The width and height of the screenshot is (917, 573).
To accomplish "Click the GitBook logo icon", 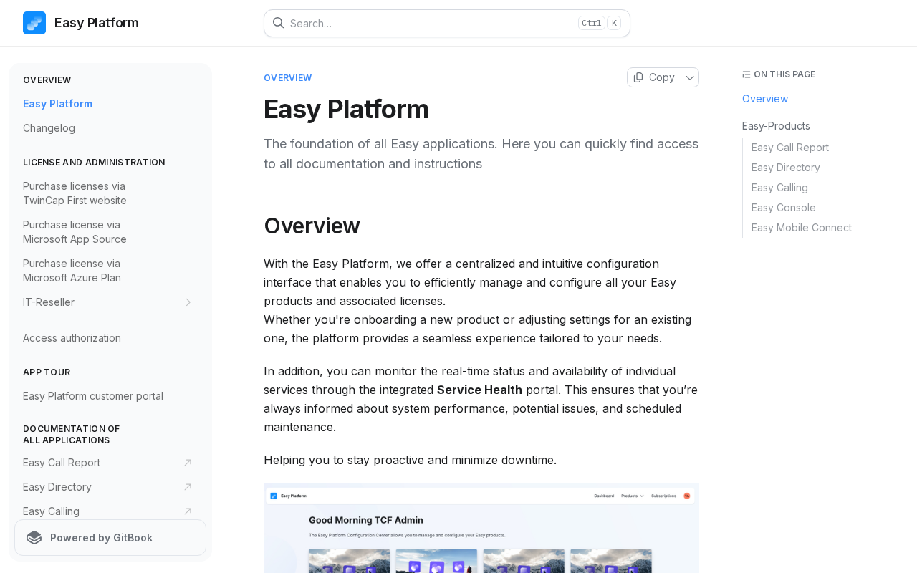I will click(x=34, y=538).
